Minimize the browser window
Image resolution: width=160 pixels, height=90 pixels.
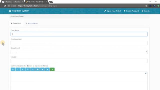click(x=150, y=2)
